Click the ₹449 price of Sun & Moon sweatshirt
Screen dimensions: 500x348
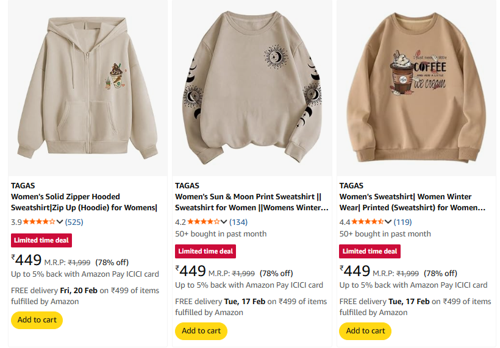(191, 271)
